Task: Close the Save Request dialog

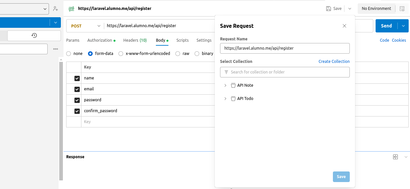Action: [344, 26]
